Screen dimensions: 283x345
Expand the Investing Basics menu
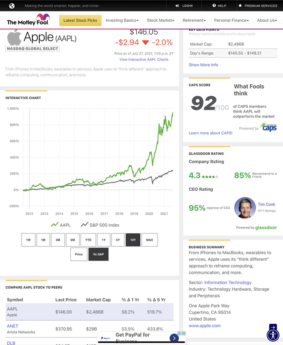122,20
